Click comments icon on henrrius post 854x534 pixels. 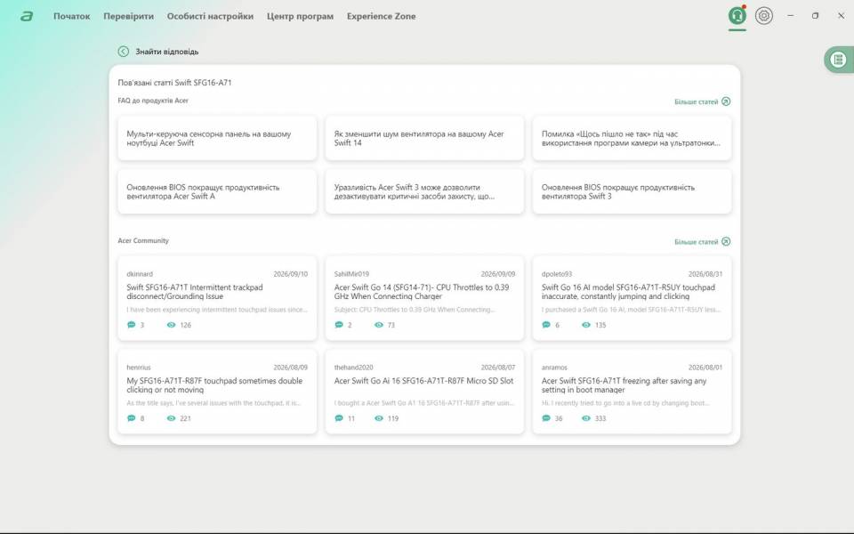tap(132, 418)
